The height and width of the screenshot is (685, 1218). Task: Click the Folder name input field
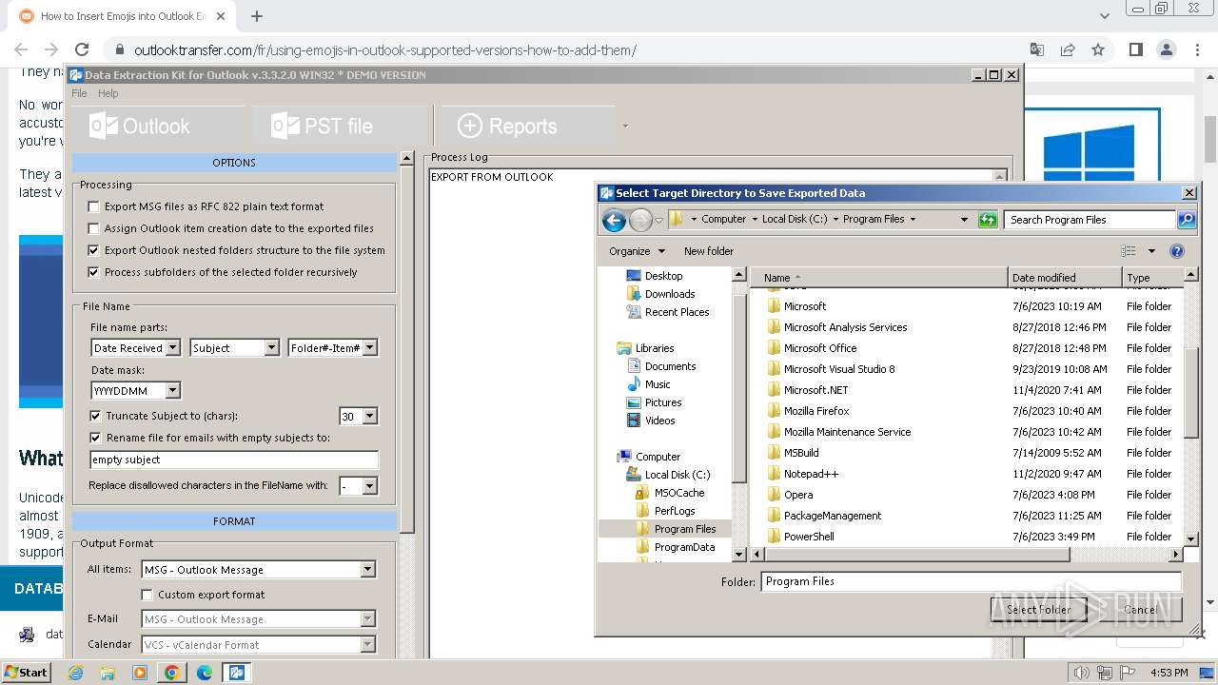pos(971,581)
